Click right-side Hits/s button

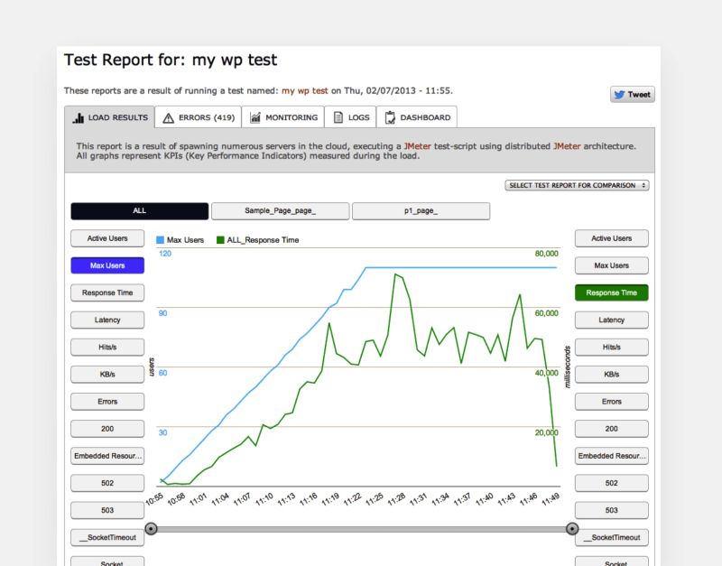(x=612, y=347)
